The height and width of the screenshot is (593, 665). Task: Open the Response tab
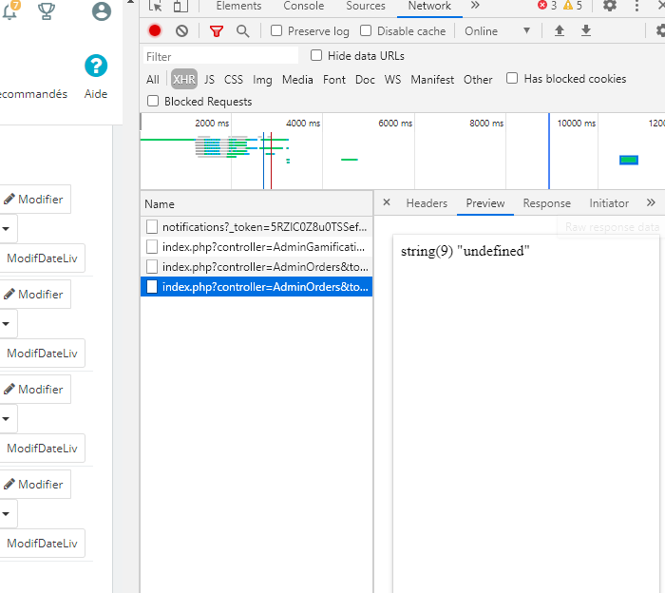click(546, 203)
